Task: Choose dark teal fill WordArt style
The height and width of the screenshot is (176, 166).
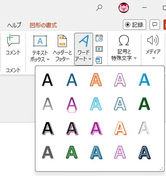Action: (72, 80)
